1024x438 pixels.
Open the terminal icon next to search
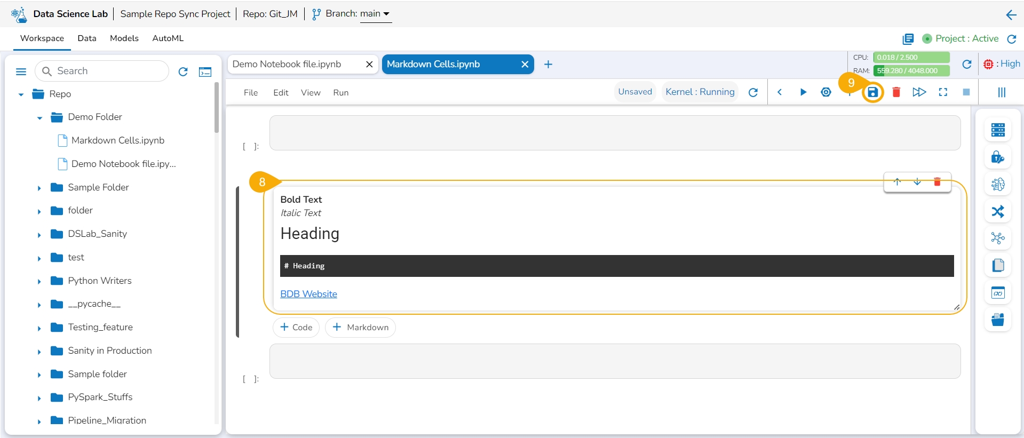coord(205,71)
